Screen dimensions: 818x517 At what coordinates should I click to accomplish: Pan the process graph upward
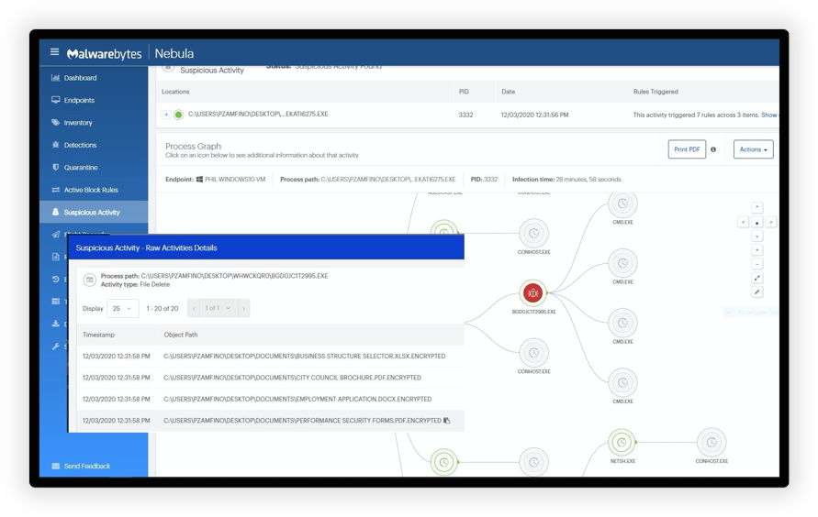(x=756, y=208)
